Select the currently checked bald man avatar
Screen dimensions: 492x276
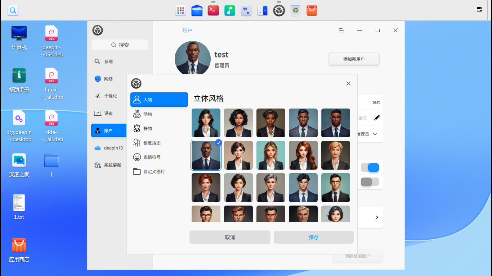206,155
